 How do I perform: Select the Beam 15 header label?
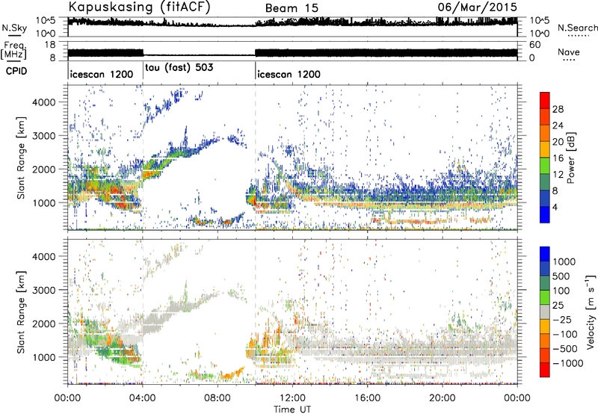click(292, 8)
